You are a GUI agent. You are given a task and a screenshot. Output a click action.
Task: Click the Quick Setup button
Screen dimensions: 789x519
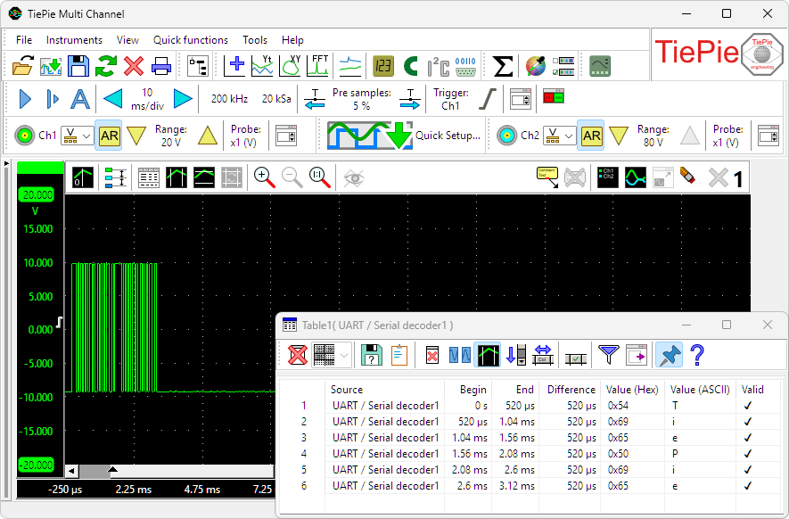404,136
